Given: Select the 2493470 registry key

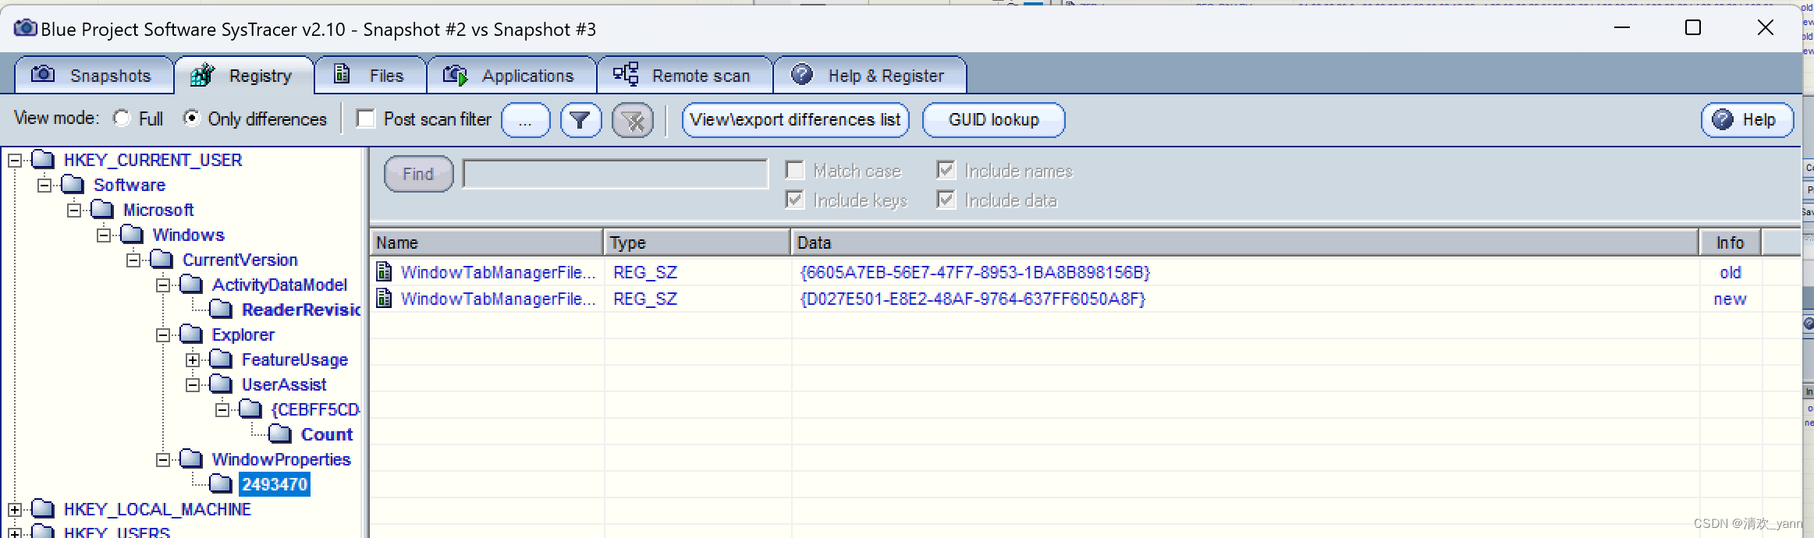Looking at the screenshot, I should click(275, 485).
